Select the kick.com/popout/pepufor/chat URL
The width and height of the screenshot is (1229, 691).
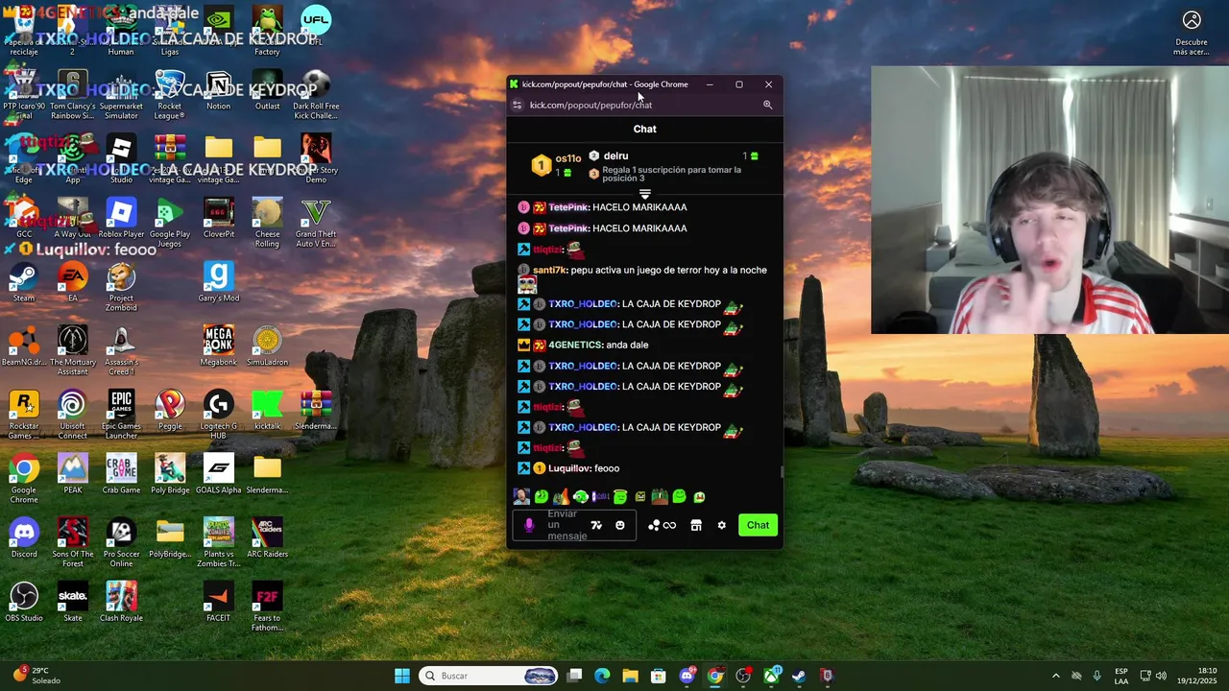(590, 105)
